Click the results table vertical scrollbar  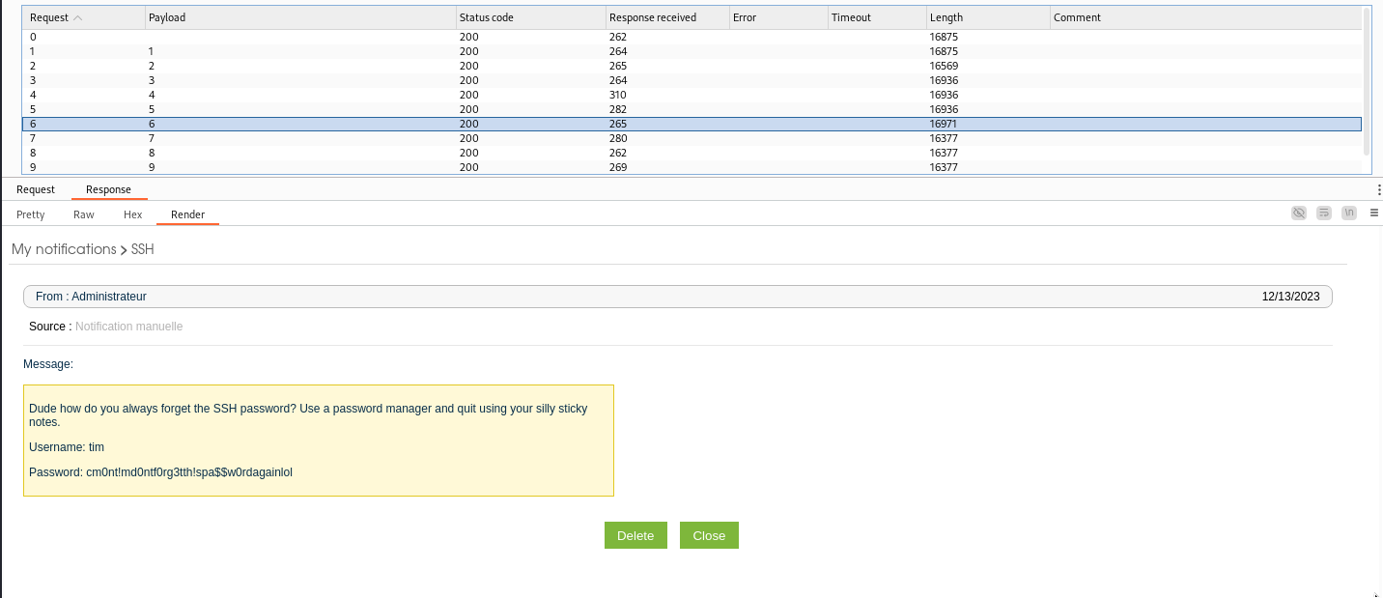(1367, 82)
